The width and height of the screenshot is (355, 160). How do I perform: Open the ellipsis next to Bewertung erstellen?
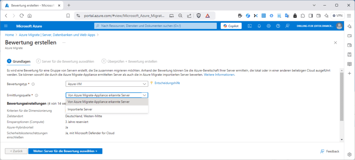coord(64,43)
